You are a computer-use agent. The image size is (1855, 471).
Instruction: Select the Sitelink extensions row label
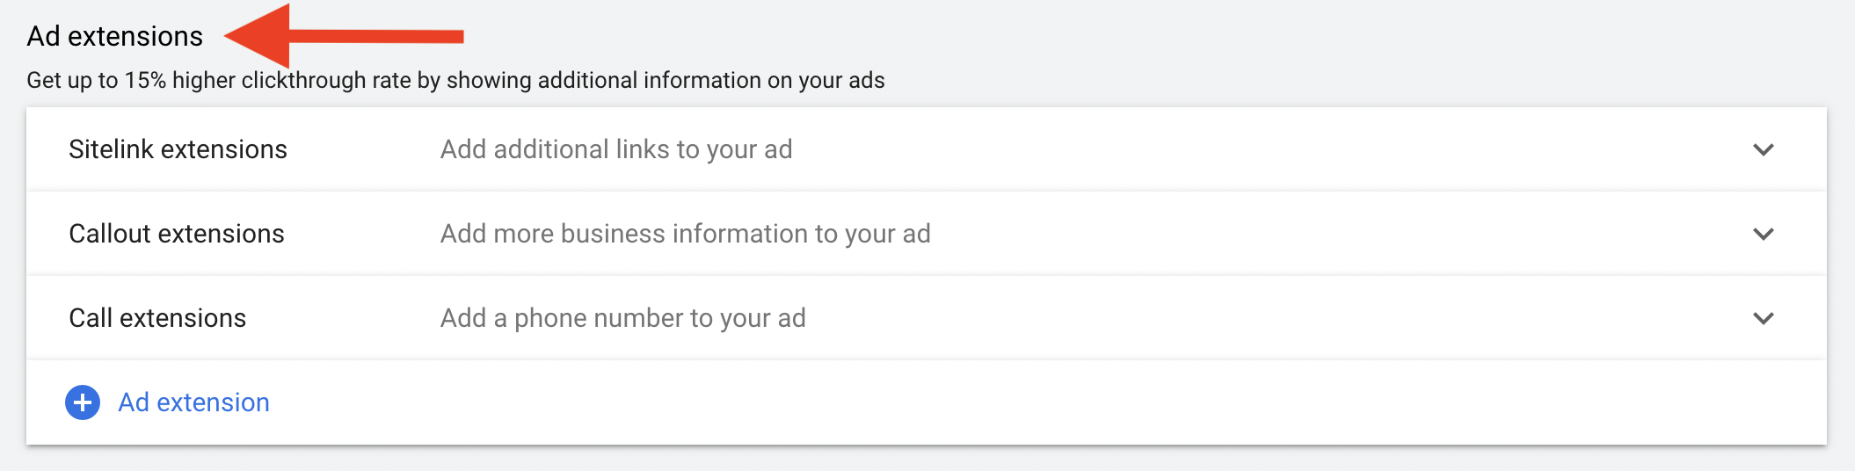tap(178, 149)
